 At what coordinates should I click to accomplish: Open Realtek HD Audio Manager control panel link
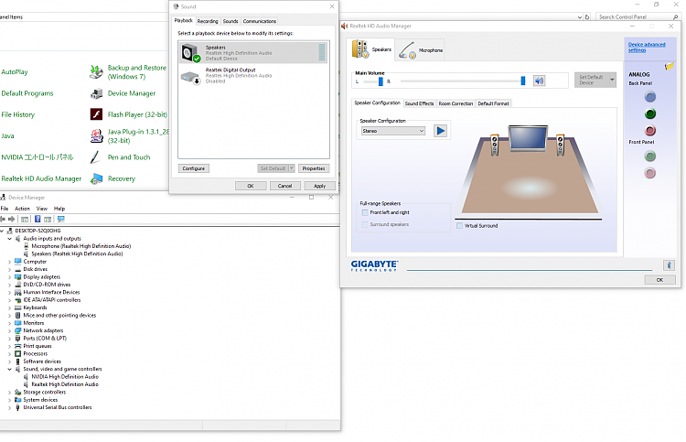[x=41, y=179]
